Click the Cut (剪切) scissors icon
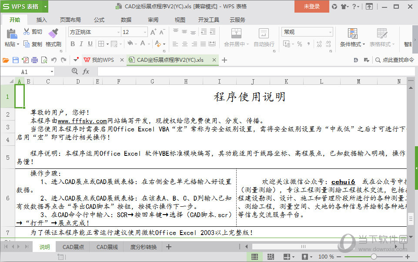Image resolution: width=418 pixels, height=262 pixels. [x=27, y=32]
